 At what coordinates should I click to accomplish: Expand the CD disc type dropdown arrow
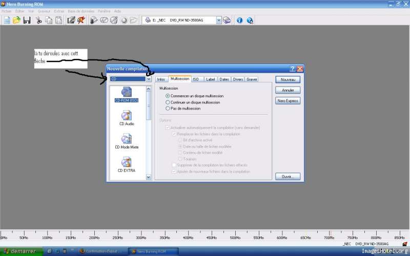point(149,79)
